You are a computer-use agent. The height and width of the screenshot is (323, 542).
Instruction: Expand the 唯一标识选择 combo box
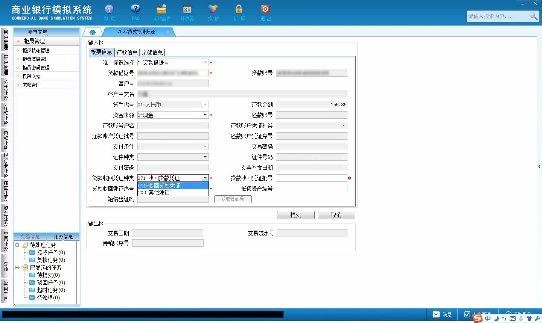click(x=205, y=62)
